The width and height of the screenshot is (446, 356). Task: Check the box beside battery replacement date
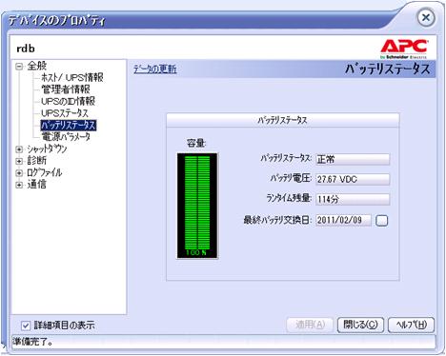pos(381,221)
